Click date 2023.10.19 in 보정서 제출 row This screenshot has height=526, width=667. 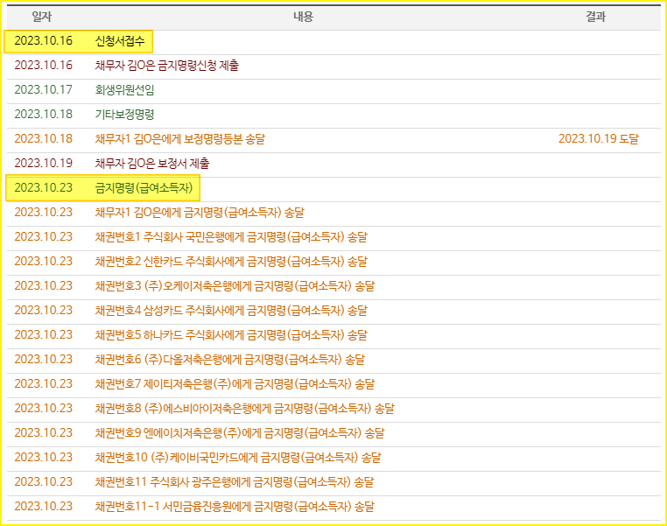click(44, 164)
